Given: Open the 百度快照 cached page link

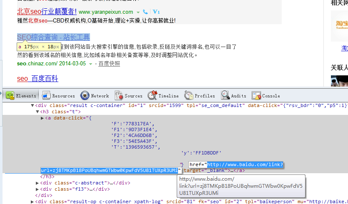Looking at the screenshot, I should [x=109, y=64].
